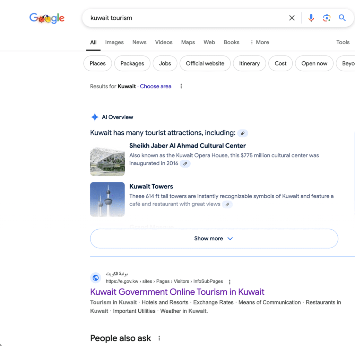
Task: Open Google Lens image search icon
Action: (327, 18)
